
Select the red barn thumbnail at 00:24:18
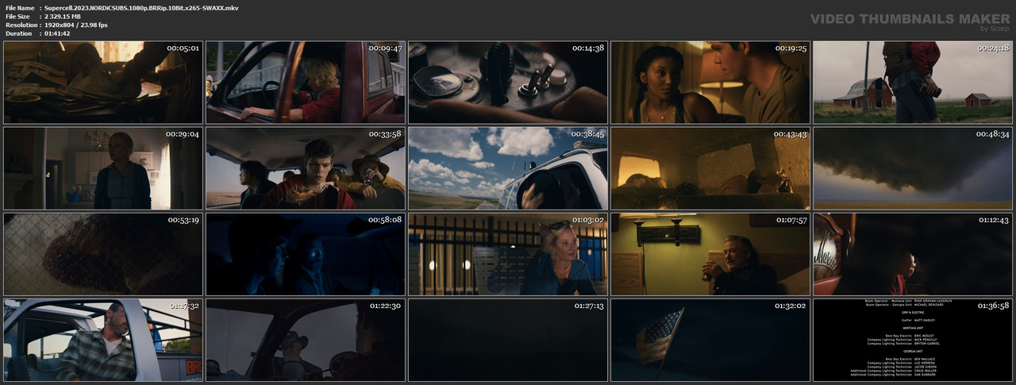pyautogui.click(x=913, y=82)
